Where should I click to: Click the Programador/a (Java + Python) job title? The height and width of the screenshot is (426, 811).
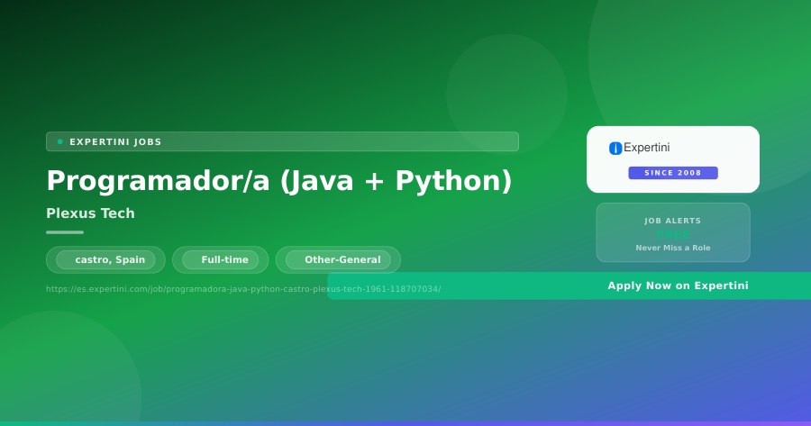(279, 180)
